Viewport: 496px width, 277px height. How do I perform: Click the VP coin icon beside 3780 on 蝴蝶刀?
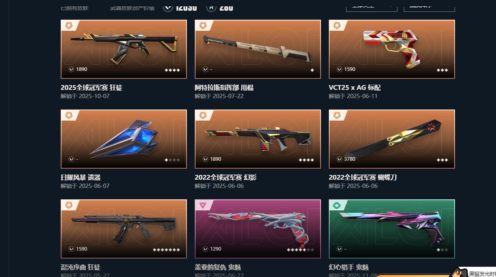click(339, 159)
